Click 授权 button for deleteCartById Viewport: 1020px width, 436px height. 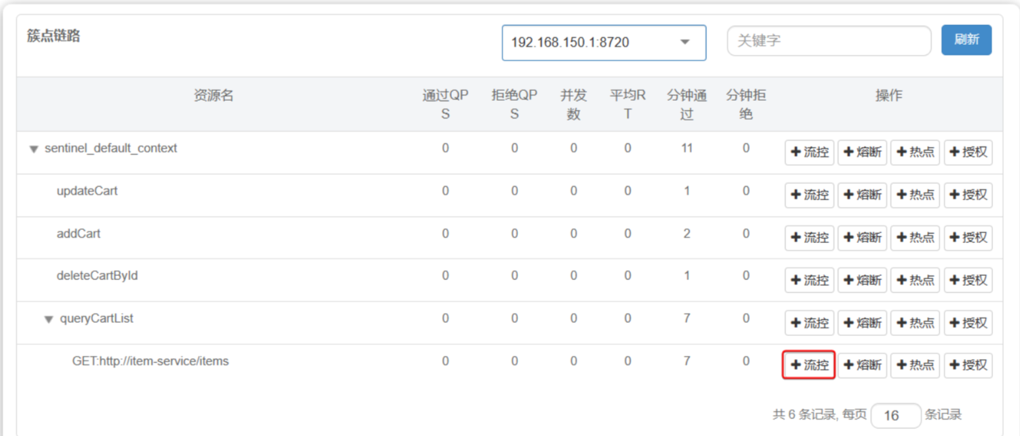(x=968, y=280)
